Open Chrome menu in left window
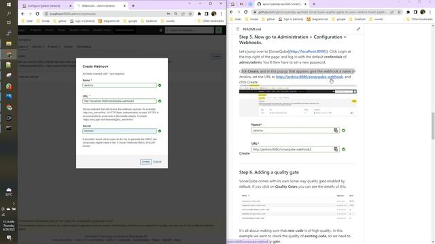Screen dimensions: 435x244 click(x=221, y=14)
